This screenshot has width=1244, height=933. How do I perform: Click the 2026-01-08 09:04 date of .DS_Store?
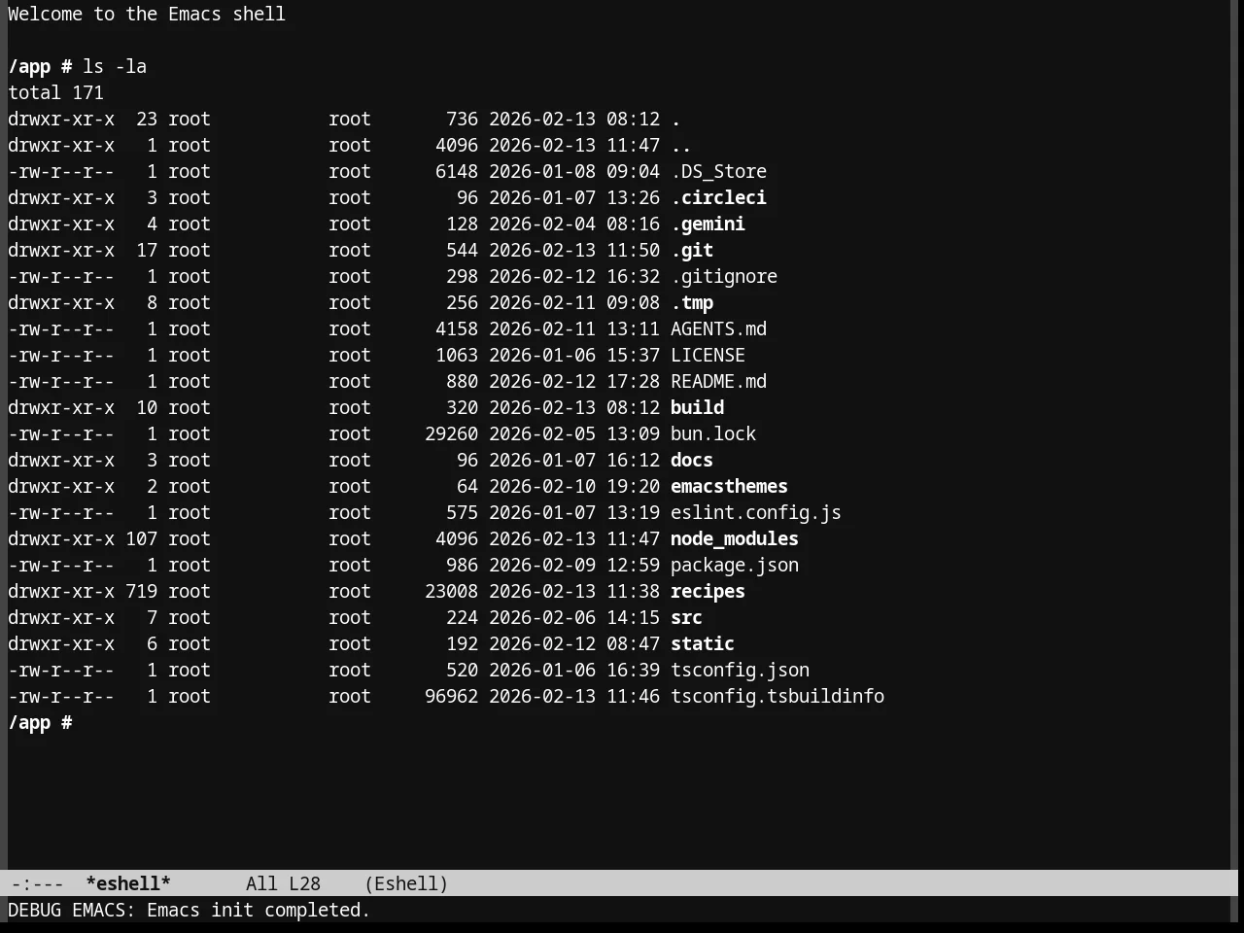coord(574,172)
